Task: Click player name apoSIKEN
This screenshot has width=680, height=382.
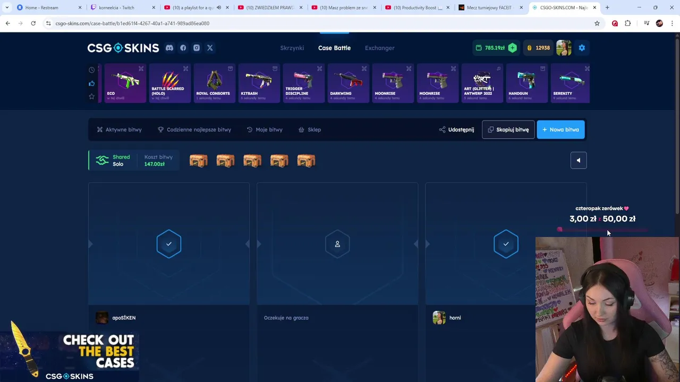Action: (x=124, y=318)
